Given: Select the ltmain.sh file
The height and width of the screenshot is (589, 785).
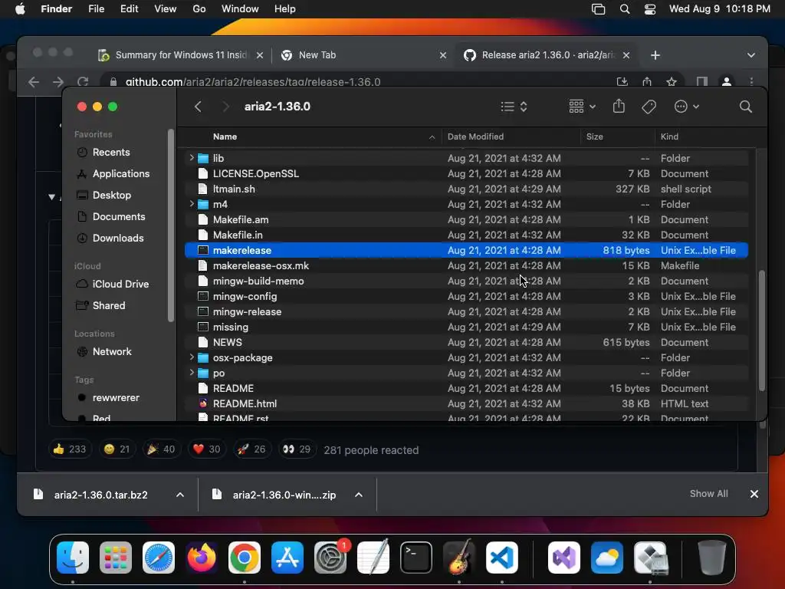Looking at the screenshot, I should tap(466, 189).
